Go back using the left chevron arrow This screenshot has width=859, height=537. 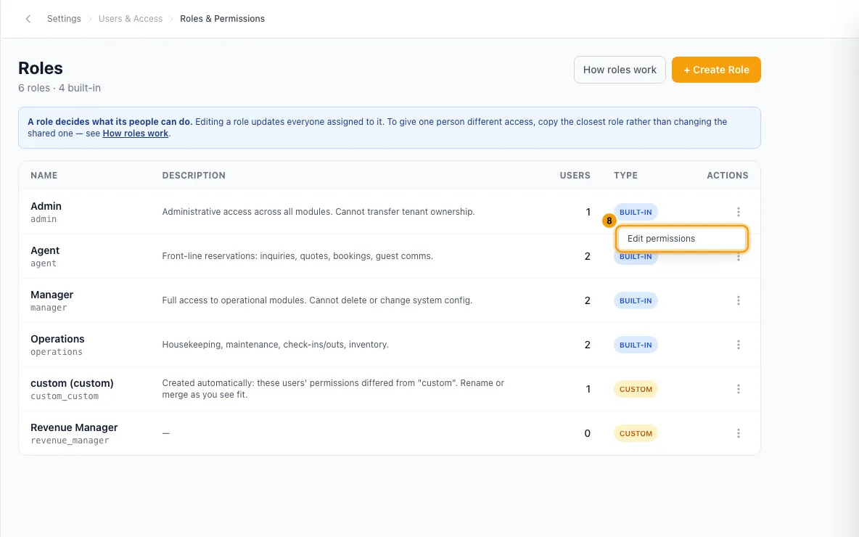28,19
